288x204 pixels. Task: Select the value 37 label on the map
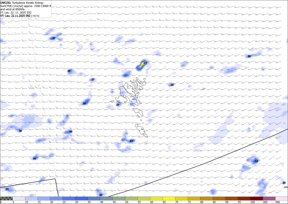point(54,38)
